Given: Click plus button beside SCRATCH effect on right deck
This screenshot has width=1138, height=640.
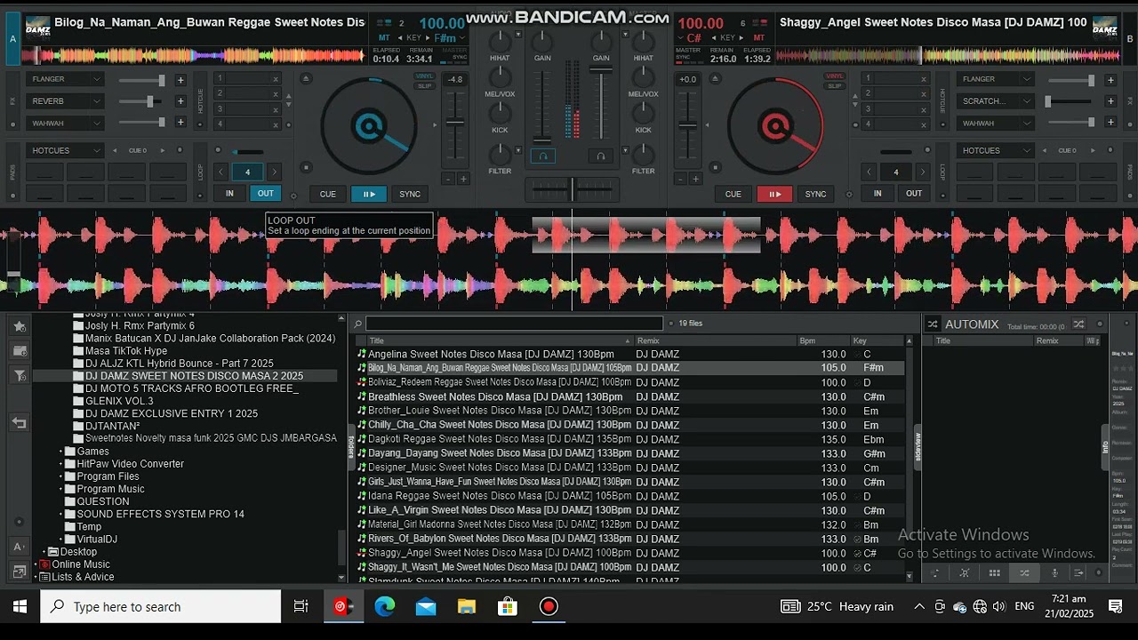Looking at the screenshot, I should tap(1110, 101).
